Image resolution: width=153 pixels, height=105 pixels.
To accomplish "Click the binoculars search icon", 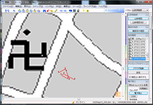I will click(x=44, y=11).
